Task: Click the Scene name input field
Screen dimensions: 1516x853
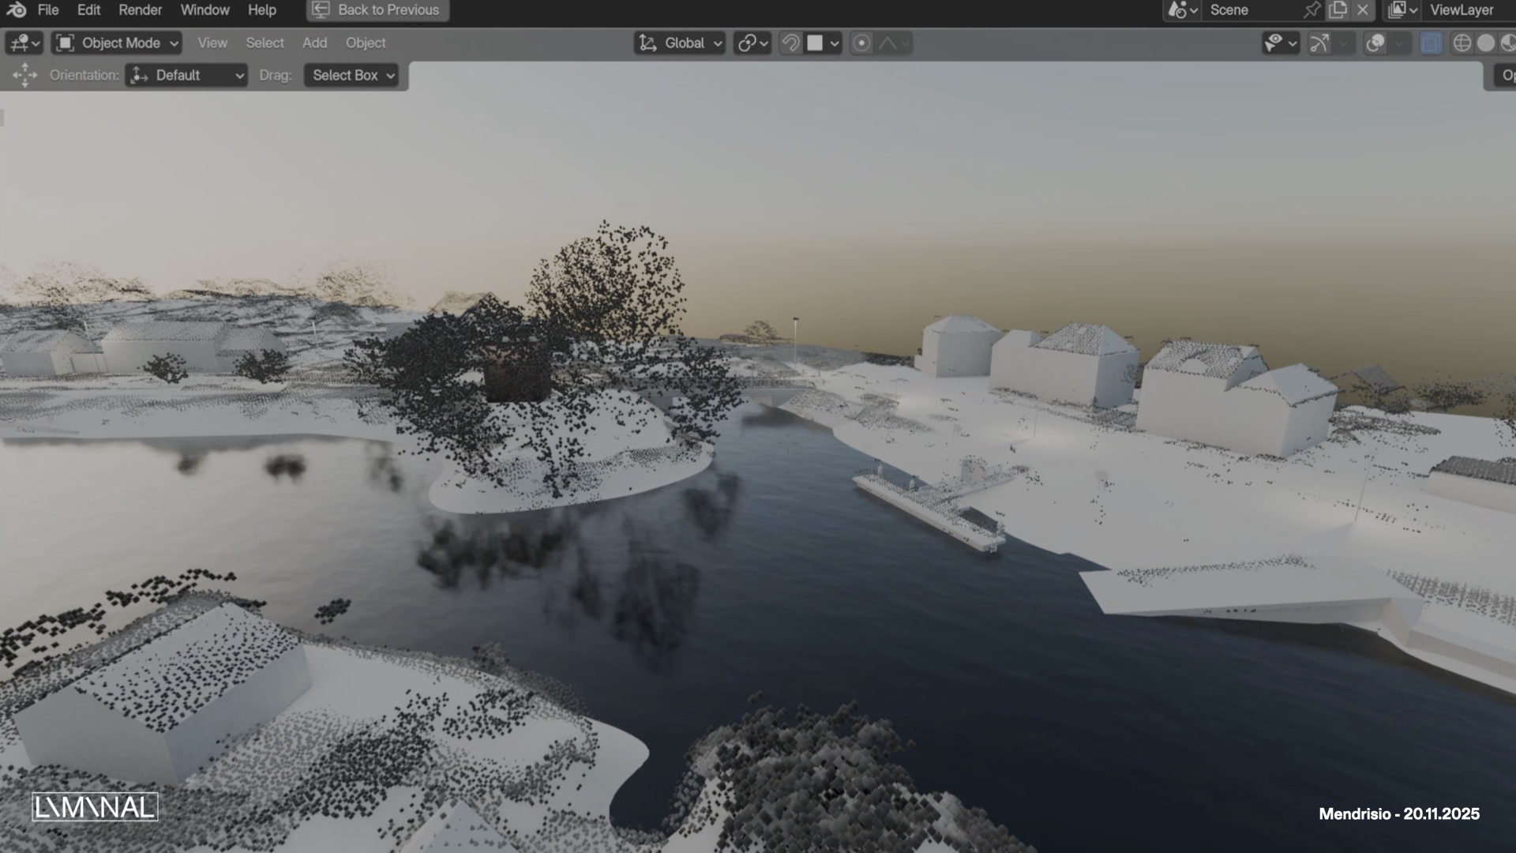Action: pos(1240,10)
